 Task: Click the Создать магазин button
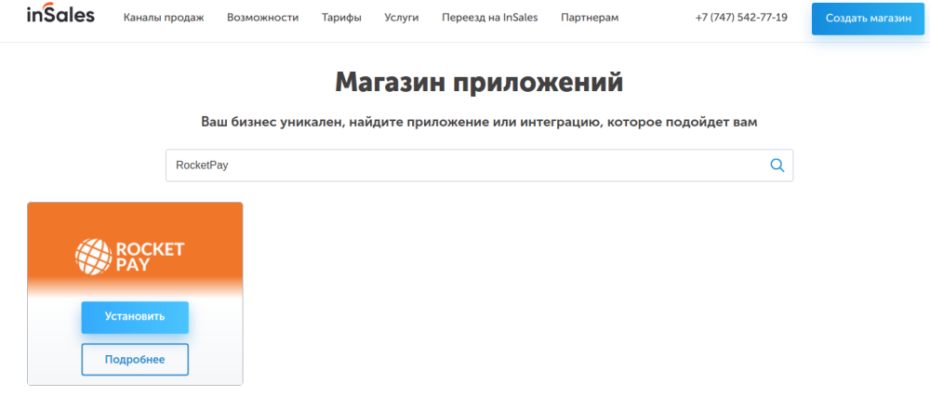point(869,19)
